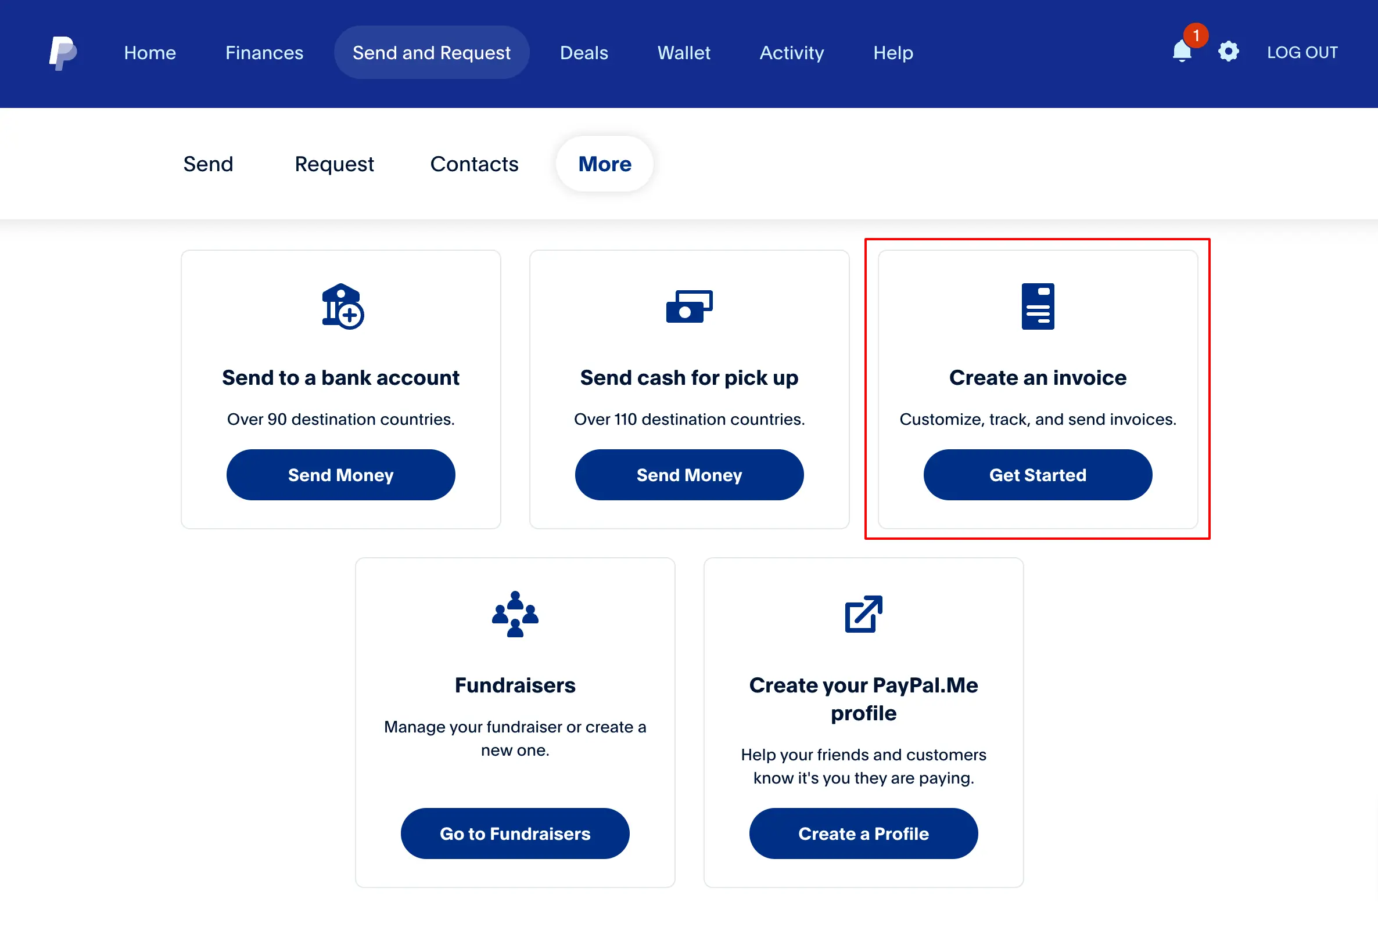Click the PayPal logo icon

click(x=62, y=52)
